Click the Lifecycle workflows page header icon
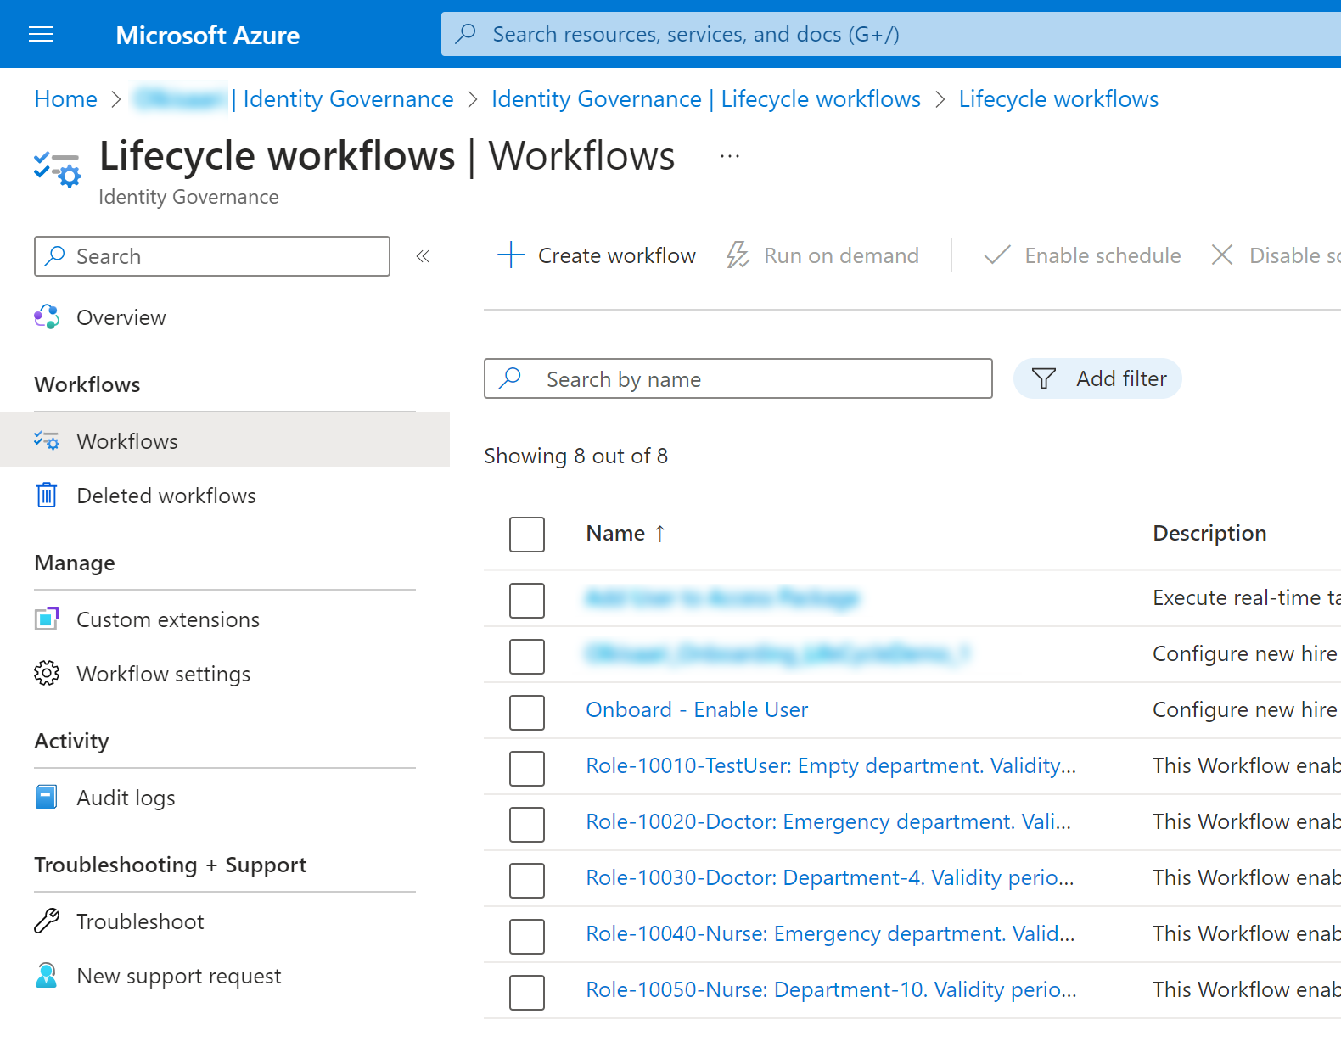The image size is (1341, 1053). coord(58,168)
